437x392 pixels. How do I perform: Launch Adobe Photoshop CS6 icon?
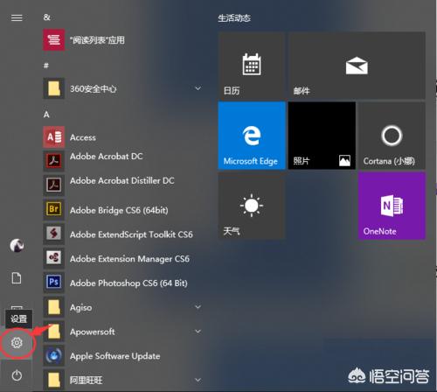tap(54, 283)
